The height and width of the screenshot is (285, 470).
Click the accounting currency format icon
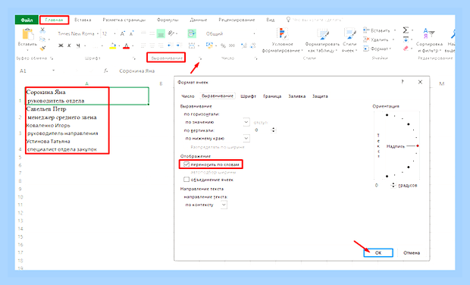209,45
